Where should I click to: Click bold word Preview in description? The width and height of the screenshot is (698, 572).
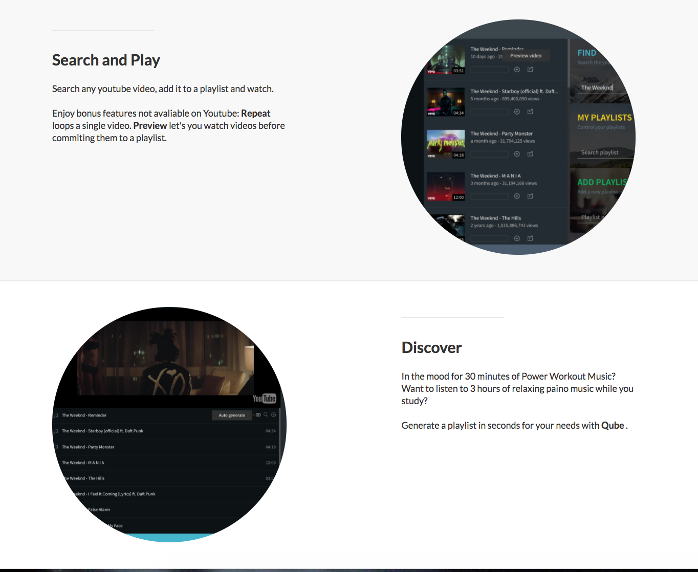(150, 126)
